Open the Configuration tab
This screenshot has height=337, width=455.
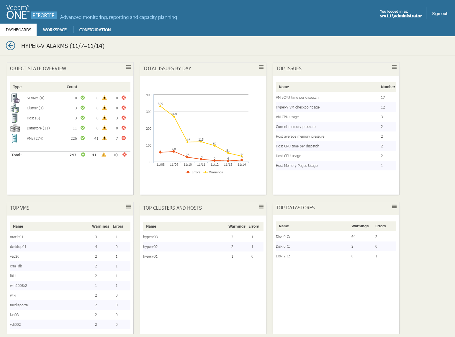tap(95, 30)
